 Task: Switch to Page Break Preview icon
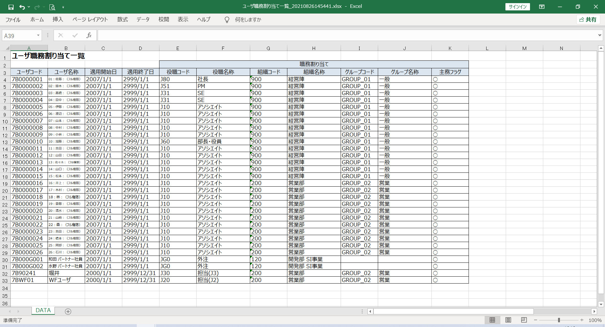[524, 320]
